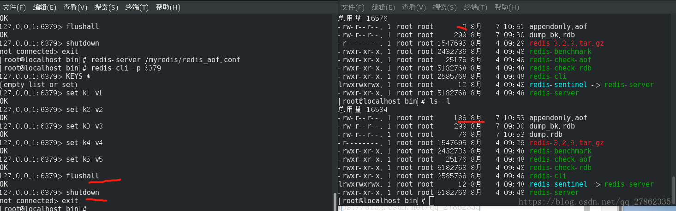Click the set k2 v2 line

point(51,110)
